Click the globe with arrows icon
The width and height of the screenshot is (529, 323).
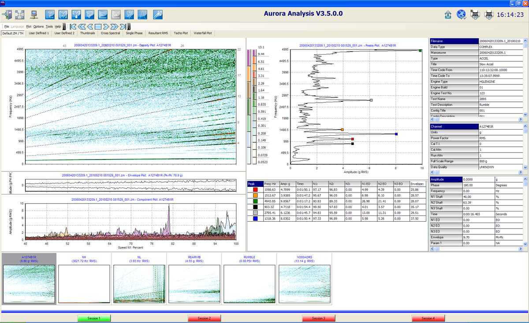point(462,15)
